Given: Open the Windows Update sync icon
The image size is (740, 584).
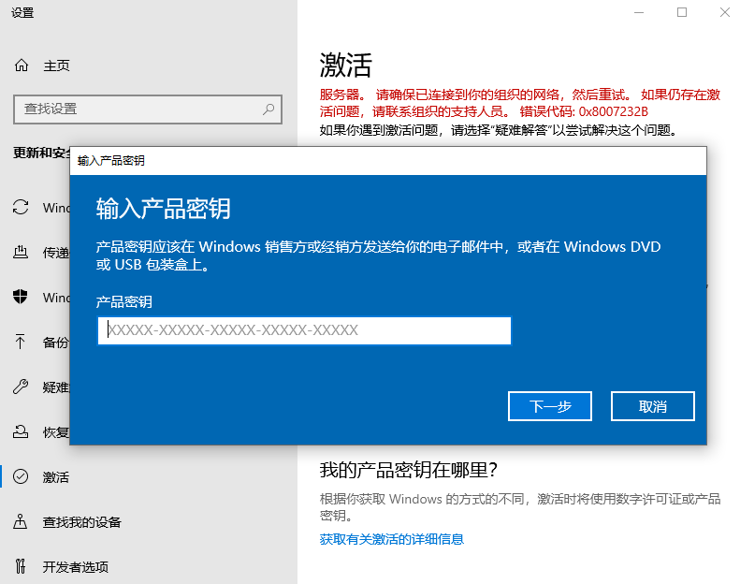Looking at the screenshot, I should (x=21, y=207).
